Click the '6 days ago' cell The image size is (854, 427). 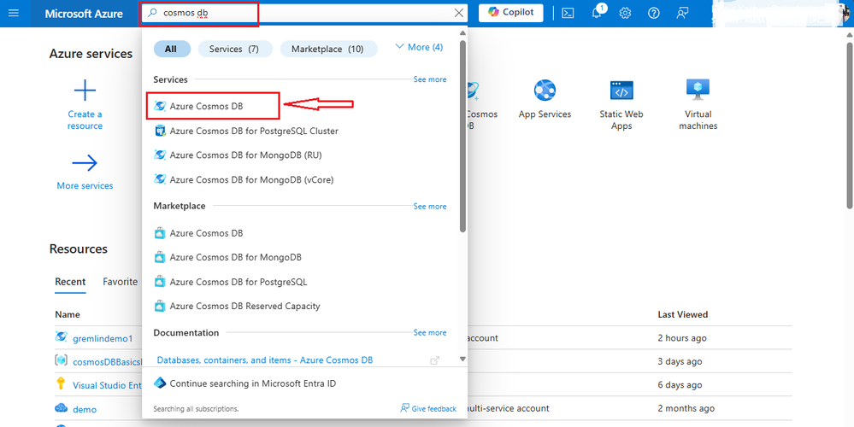680,385
